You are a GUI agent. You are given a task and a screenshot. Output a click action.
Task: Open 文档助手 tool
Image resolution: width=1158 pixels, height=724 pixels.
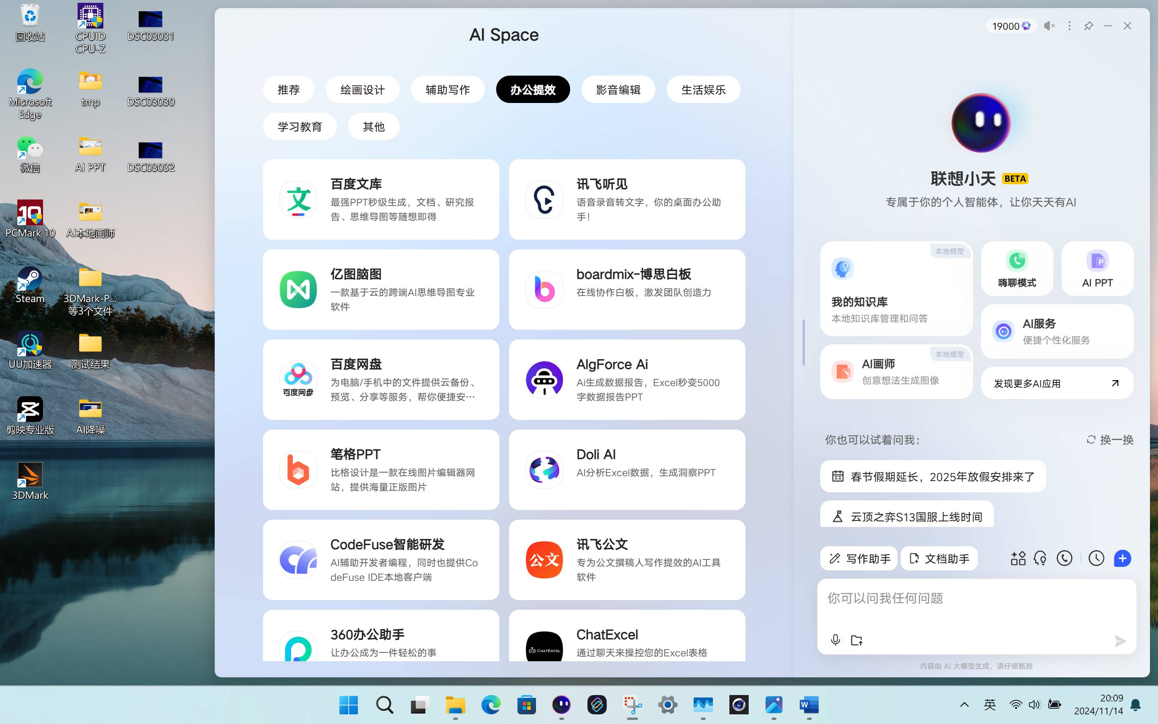(939, 558)
